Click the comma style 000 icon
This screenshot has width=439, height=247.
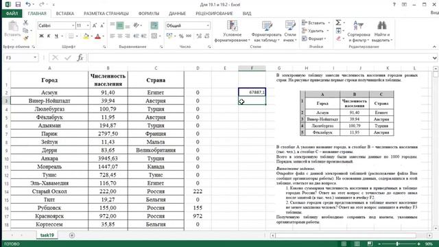click(x=189, y=36)
